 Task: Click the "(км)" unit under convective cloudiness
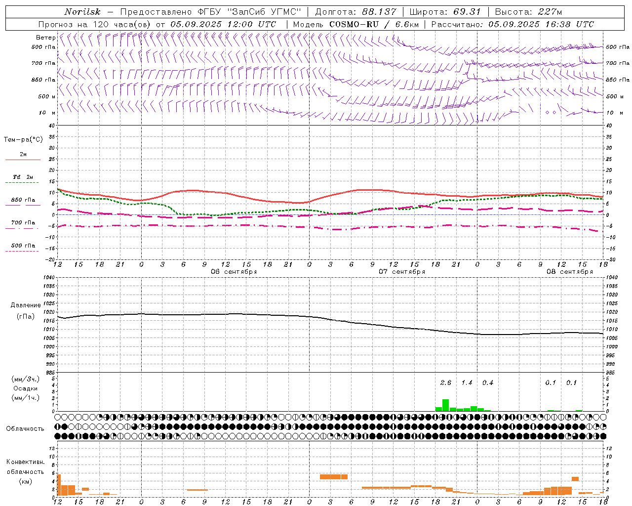[x=25, y=481]
